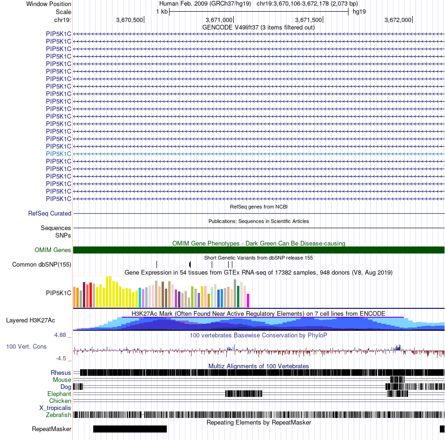Click the Mouse alignment label

coord(62,380)
